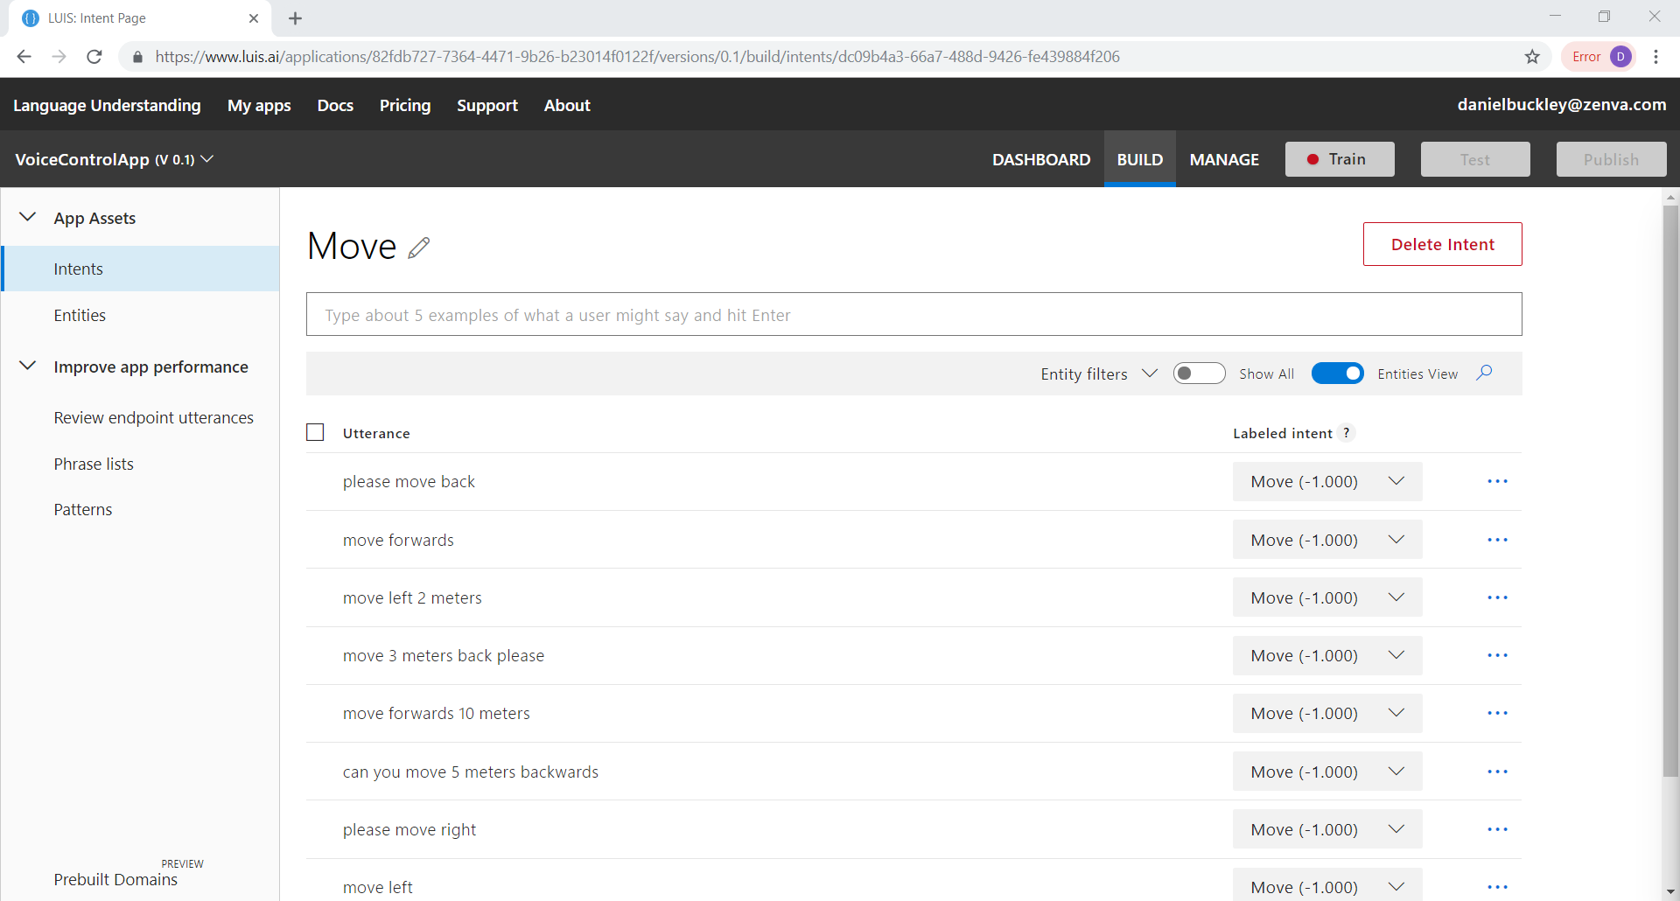Open the options menu for 'please move back'

[x=1497, y=481]
